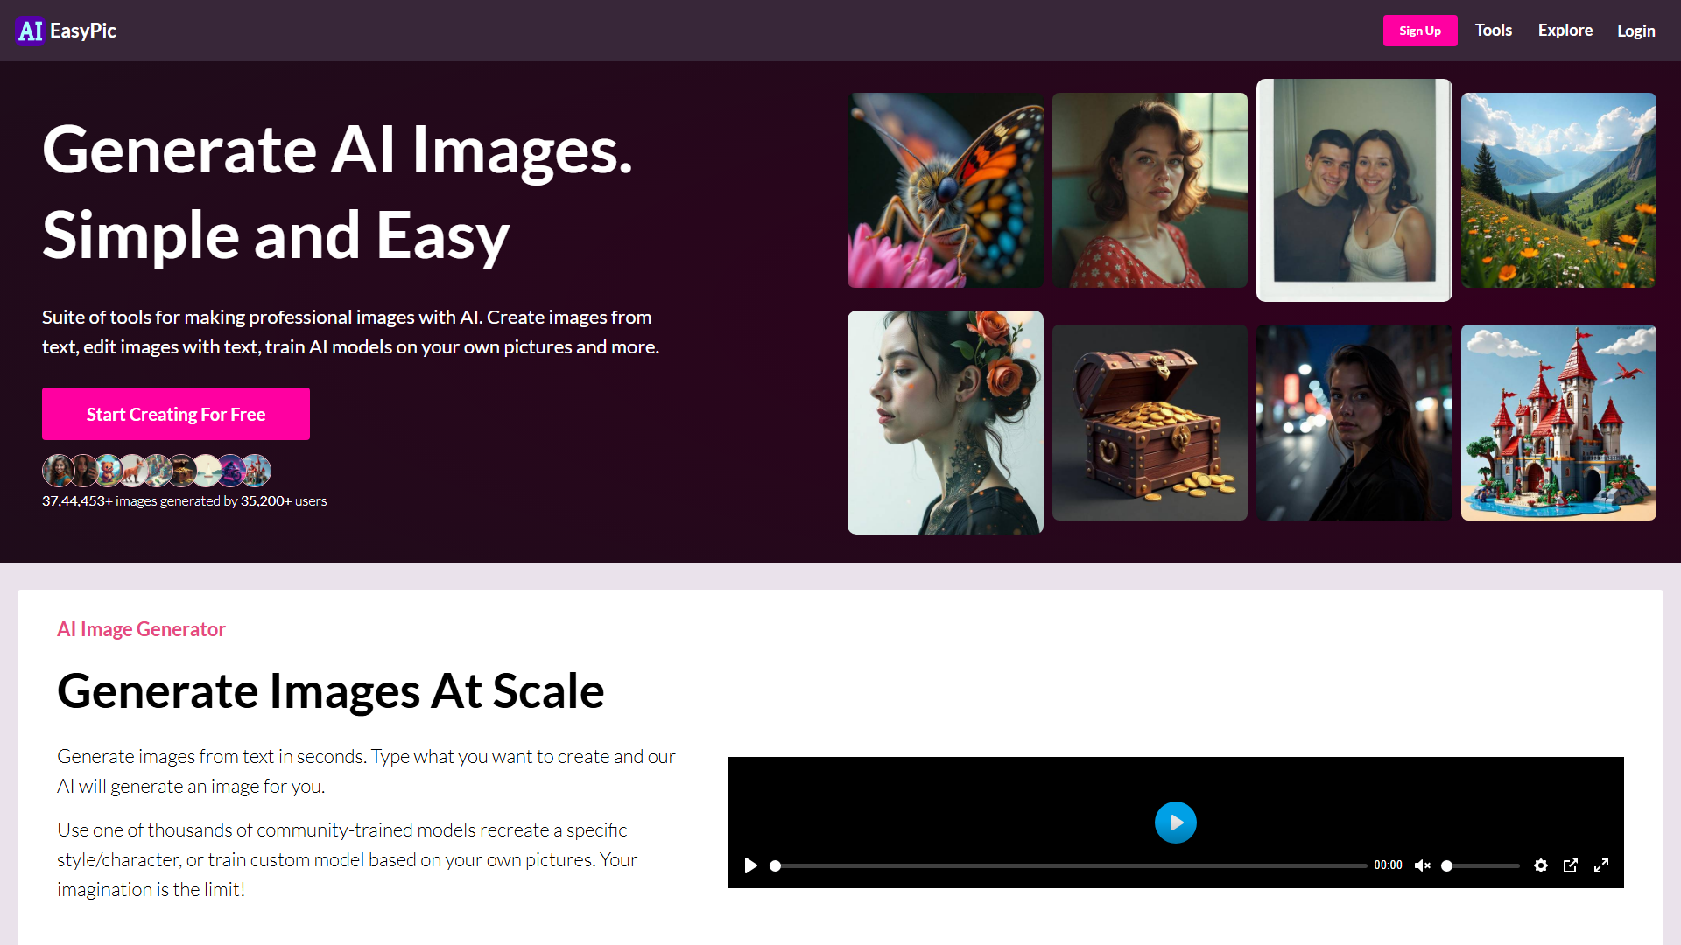
Task: Click the first user avatar circle
Action: pos(58,471)
